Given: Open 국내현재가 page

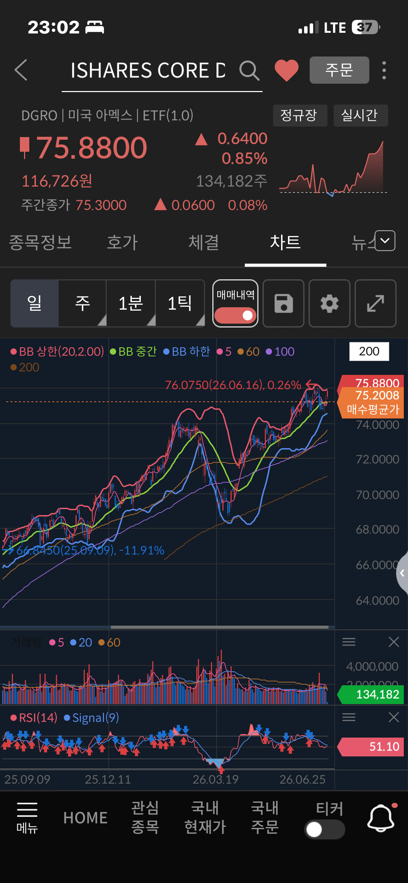Looking at the screenshot, I should [x=205, y=817].
